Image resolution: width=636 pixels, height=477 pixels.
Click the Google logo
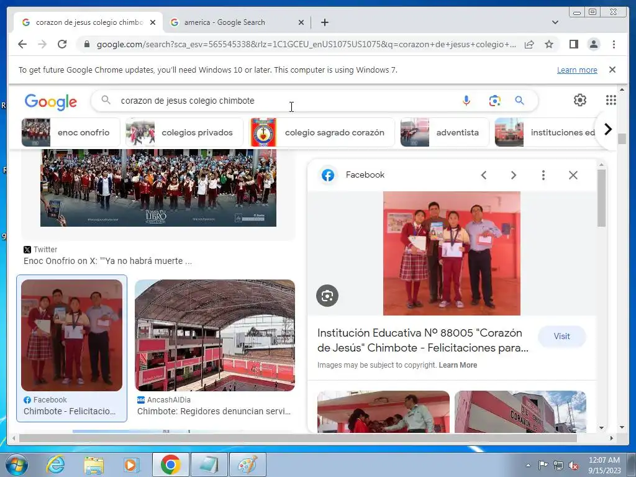coord(51,101)
